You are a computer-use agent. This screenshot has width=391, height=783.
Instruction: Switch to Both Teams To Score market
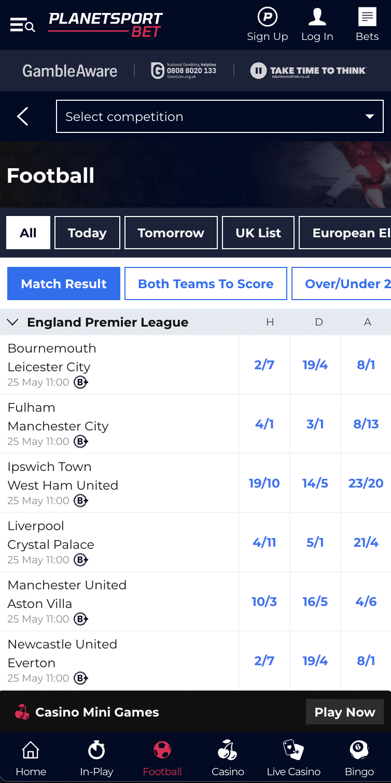(x=205, y=283)
